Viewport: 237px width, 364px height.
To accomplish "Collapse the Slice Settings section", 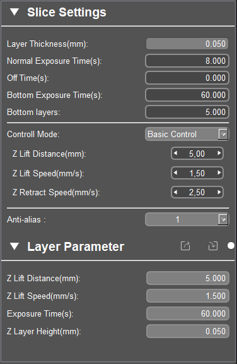I will [x=14, y=12].
